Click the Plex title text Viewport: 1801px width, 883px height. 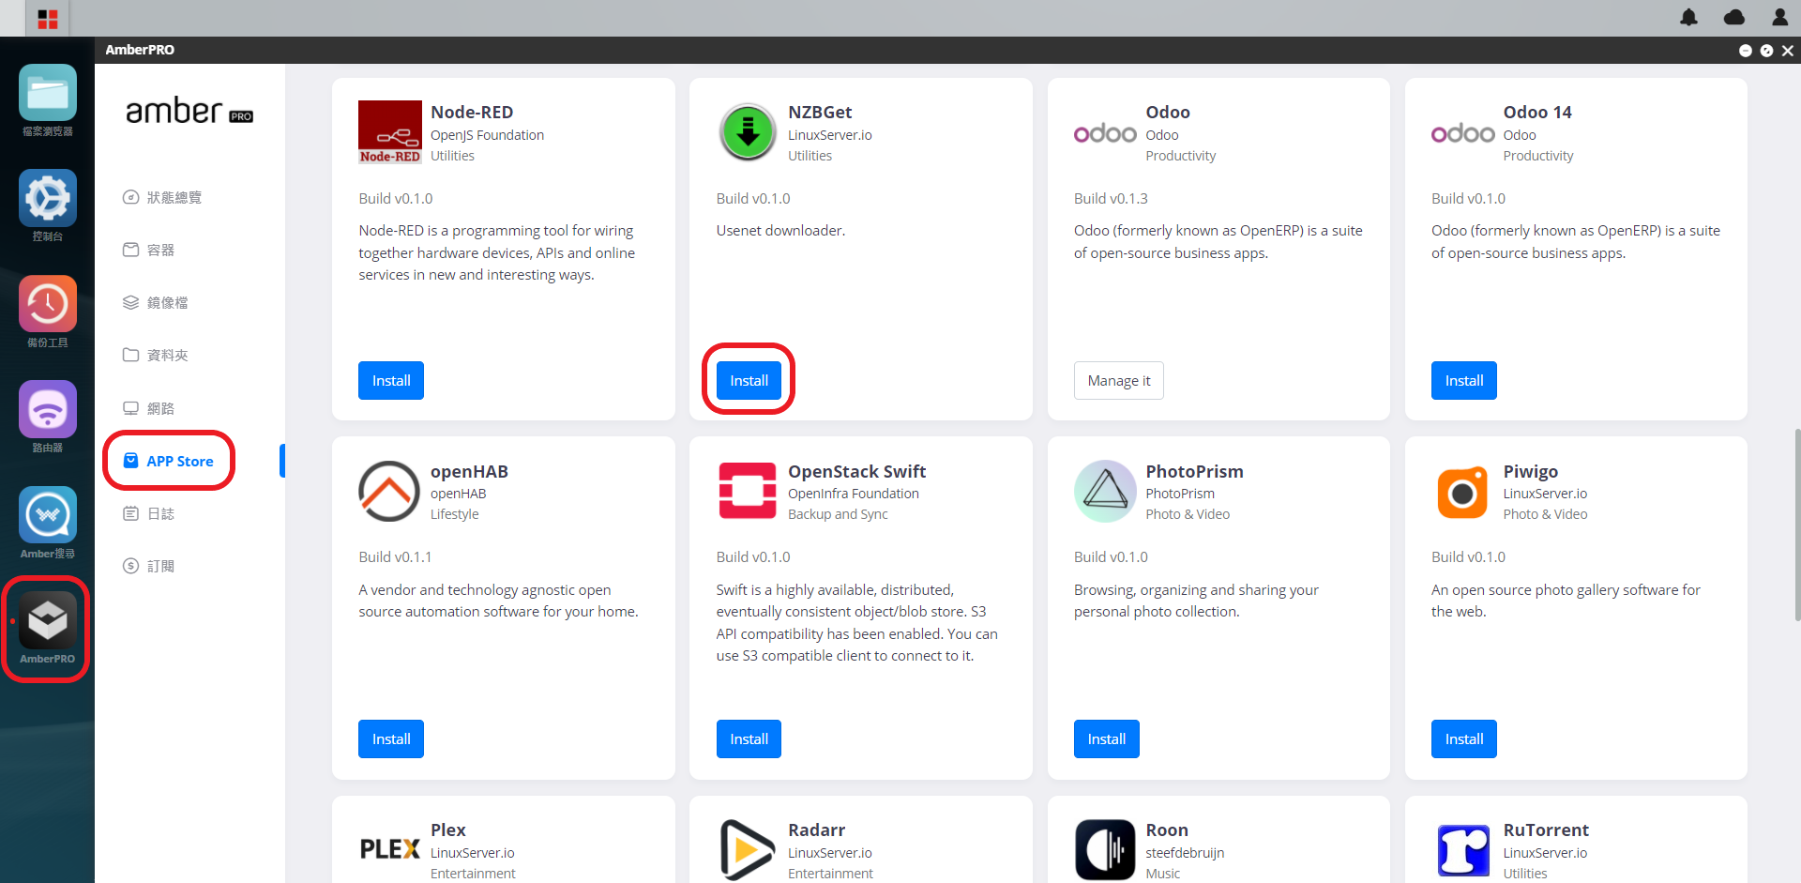(x=448, y=830)
